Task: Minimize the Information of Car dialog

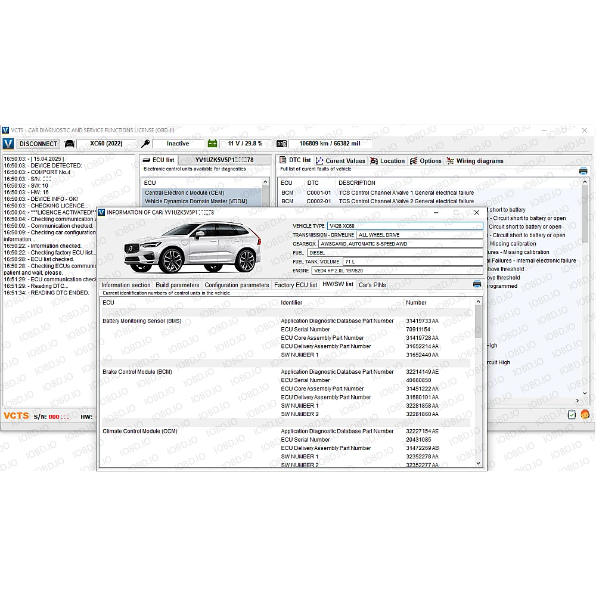Action: click(436, 213)
